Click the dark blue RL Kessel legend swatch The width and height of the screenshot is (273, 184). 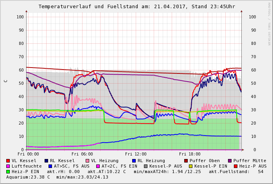pyautogui.click(x=47, y=161)
